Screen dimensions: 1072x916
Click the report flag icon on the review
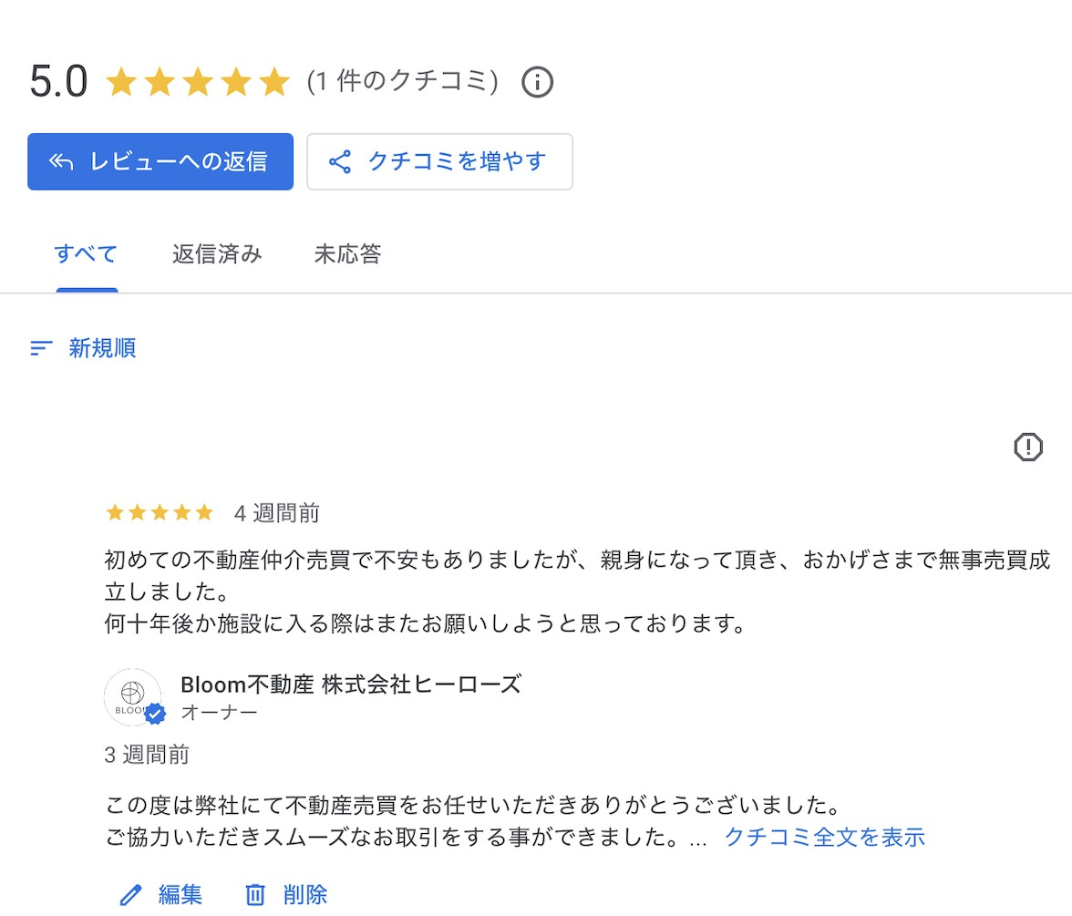[1027, 447]
